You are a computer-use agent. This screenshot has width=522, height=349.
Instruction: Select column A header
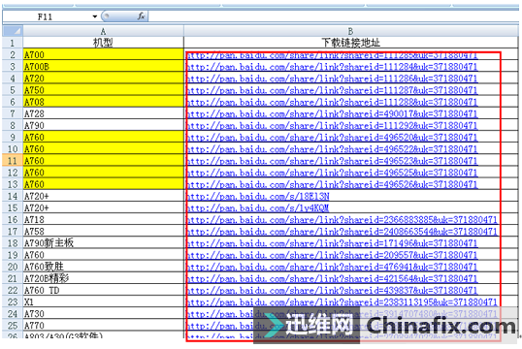pos(103,31)
